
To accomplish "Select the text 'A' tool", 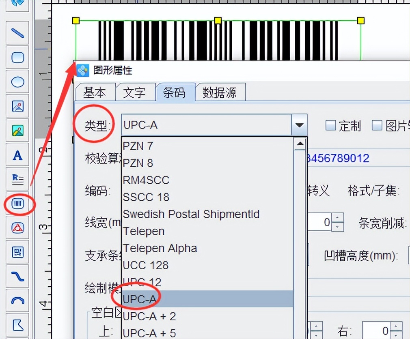I will pyautogui.click(x=17, y=155).
